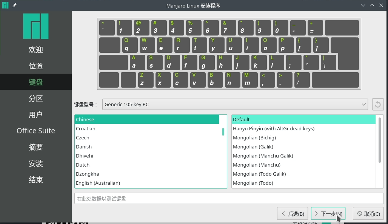Select Mongolian (Manchu) variant
This screenshot has height=224, width=388.
(303, 165)
